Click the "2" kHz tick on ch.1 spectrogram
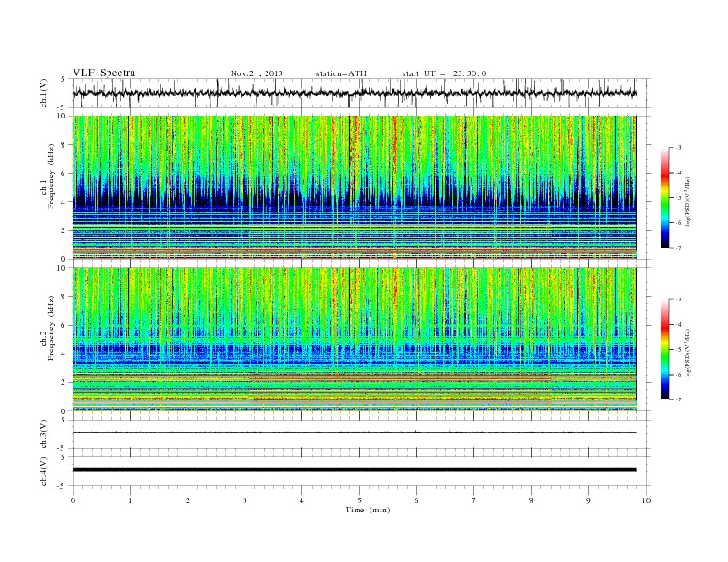The height and width of the screenshot is (562, 728). tap(64, 230)
